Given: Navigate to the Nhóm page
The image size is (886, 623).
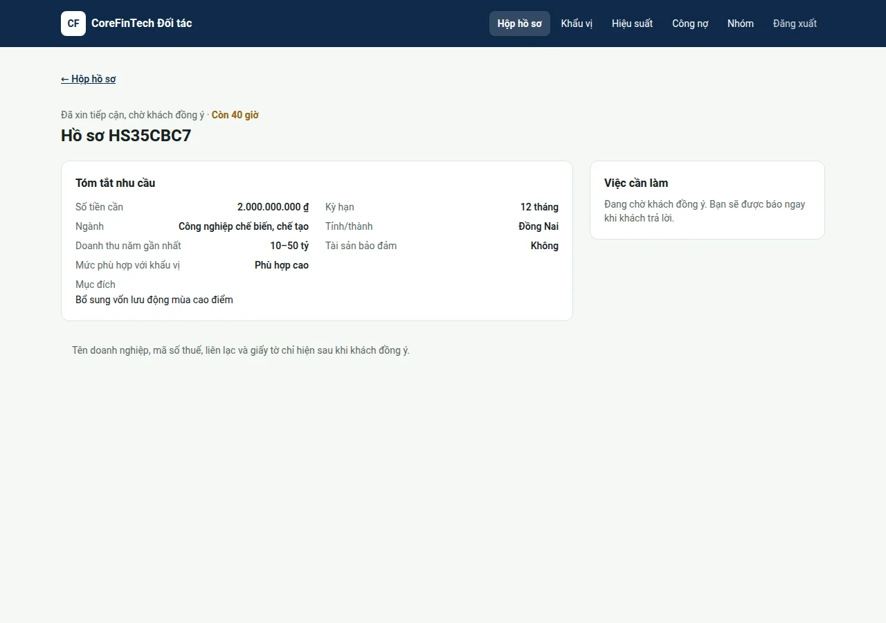Looking at the screenshot, I should tap(741, 24).
